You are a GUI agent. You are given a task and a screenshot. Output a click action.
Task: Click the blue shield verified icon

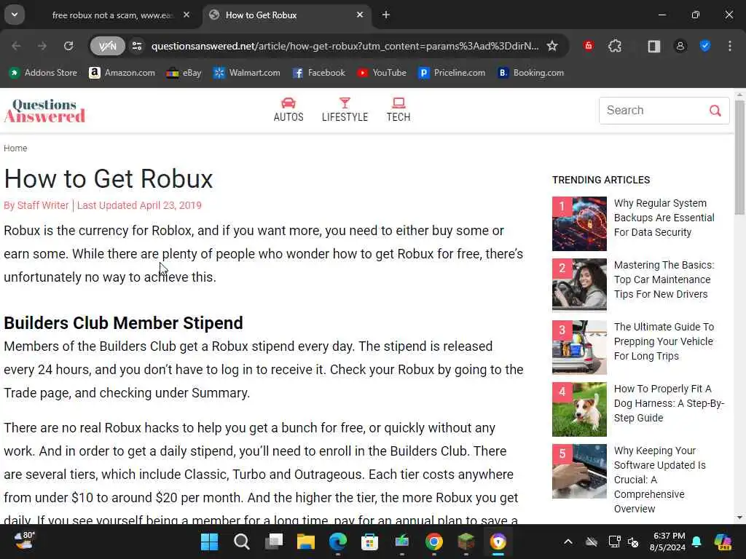click(x=705, y=46)
